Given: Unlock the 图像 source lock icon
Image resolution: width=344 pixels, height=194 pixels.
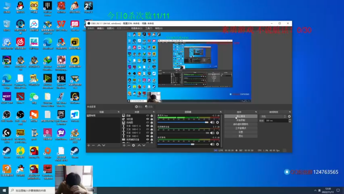Looking at the screenshot, I should pyautogui.click(x=152, y=116).
